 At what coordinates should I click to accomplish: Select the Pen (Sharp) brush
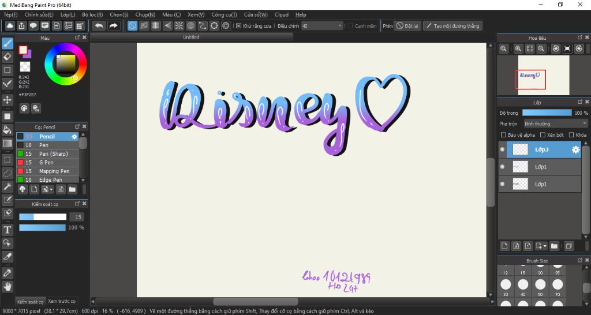click(47, 153)
